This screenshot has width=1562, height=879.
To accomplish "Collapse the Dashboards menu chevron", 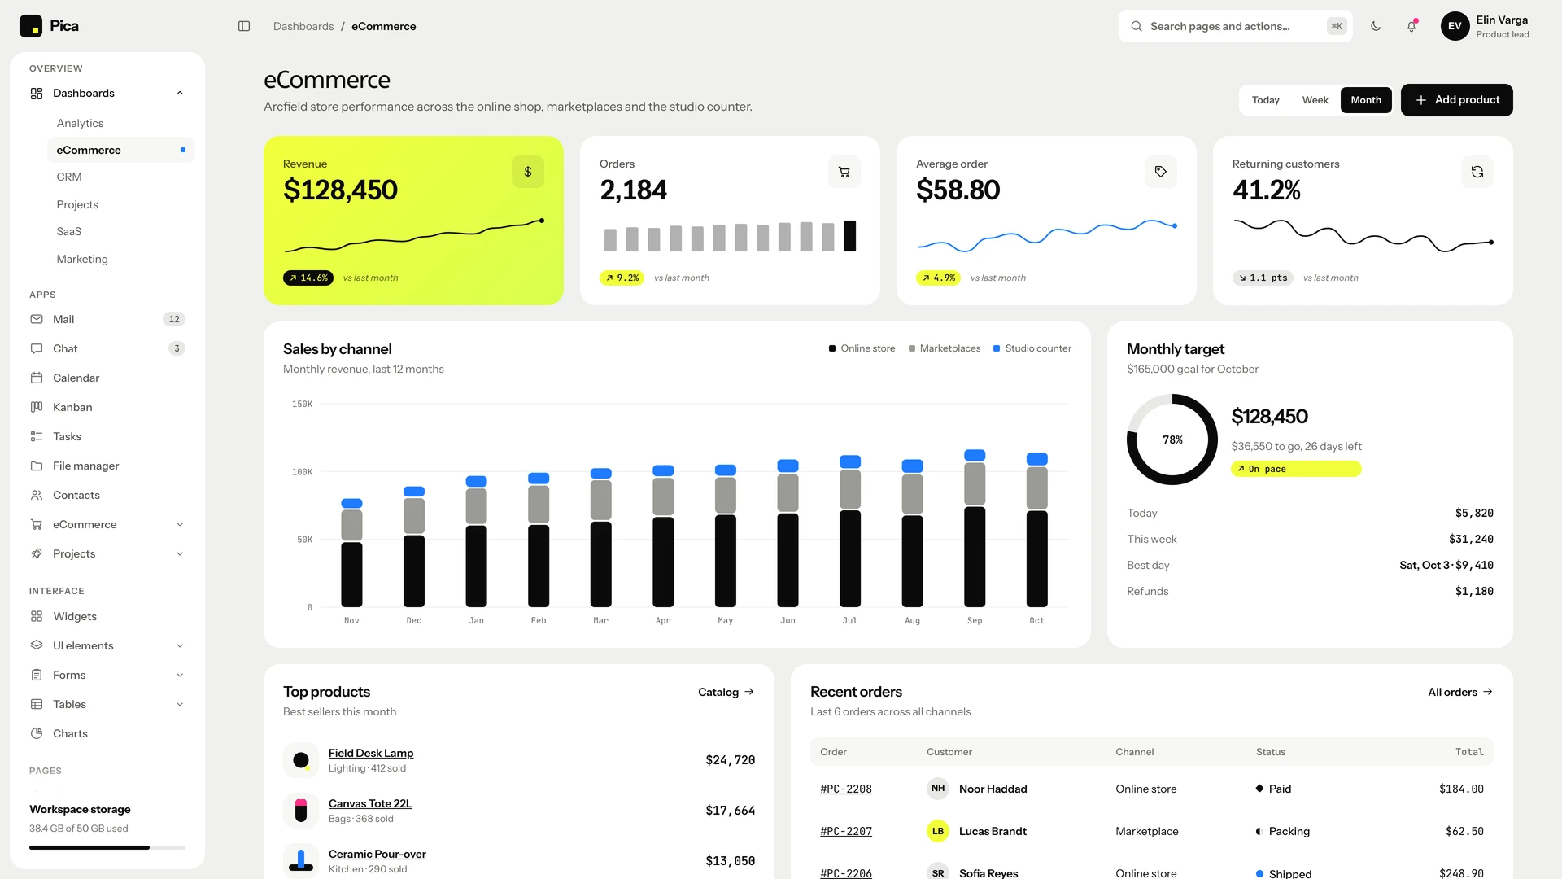I will (180, 94).
